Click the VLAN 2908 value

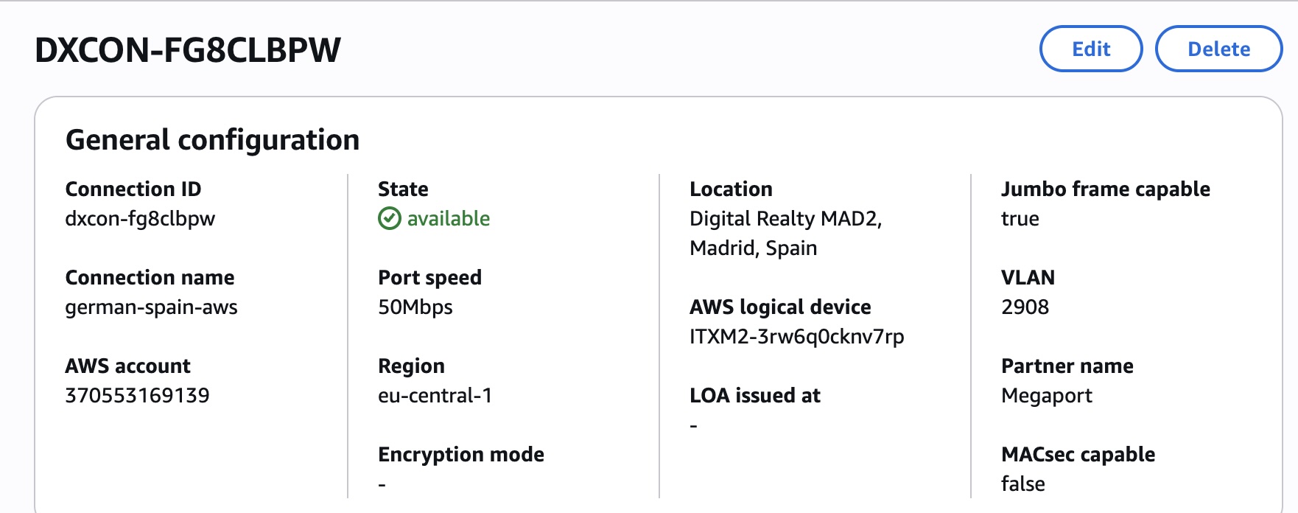pyautogui.click(x=1023, y=307)
